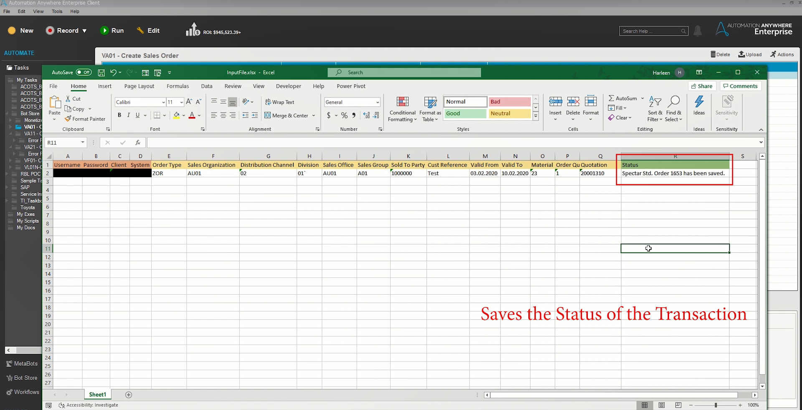Image resolution: width=802 pixels, height=410 pixels.
Task: Select the Toyota folder in Tasks
Action: coord(28,207)
